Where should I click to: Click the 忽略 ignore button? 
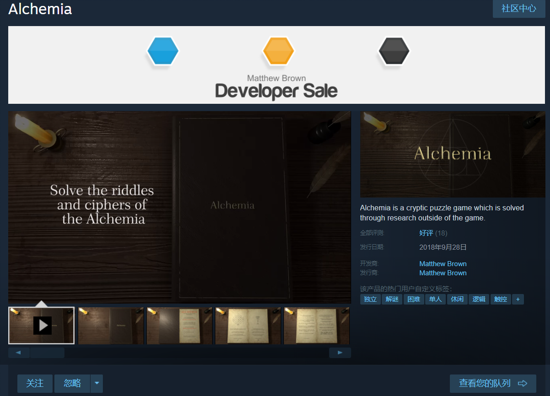[x=72, y=384]
